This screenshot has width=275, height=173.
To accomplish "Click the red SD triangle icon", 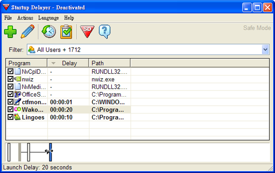I will click(x=87, y=32).
